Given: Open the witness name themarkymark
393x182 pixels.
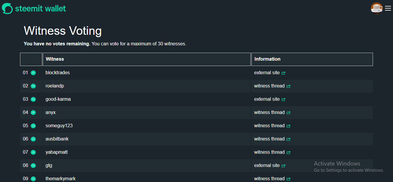Looking at the screenshot, I should (x=60, y=179).
